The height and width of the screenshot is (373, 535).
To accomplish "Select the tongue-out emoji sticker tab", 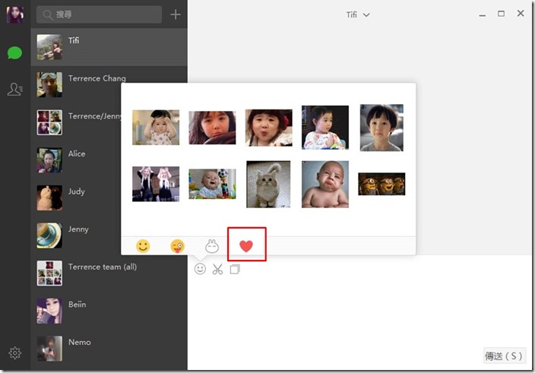I will [x=177, y=246].
